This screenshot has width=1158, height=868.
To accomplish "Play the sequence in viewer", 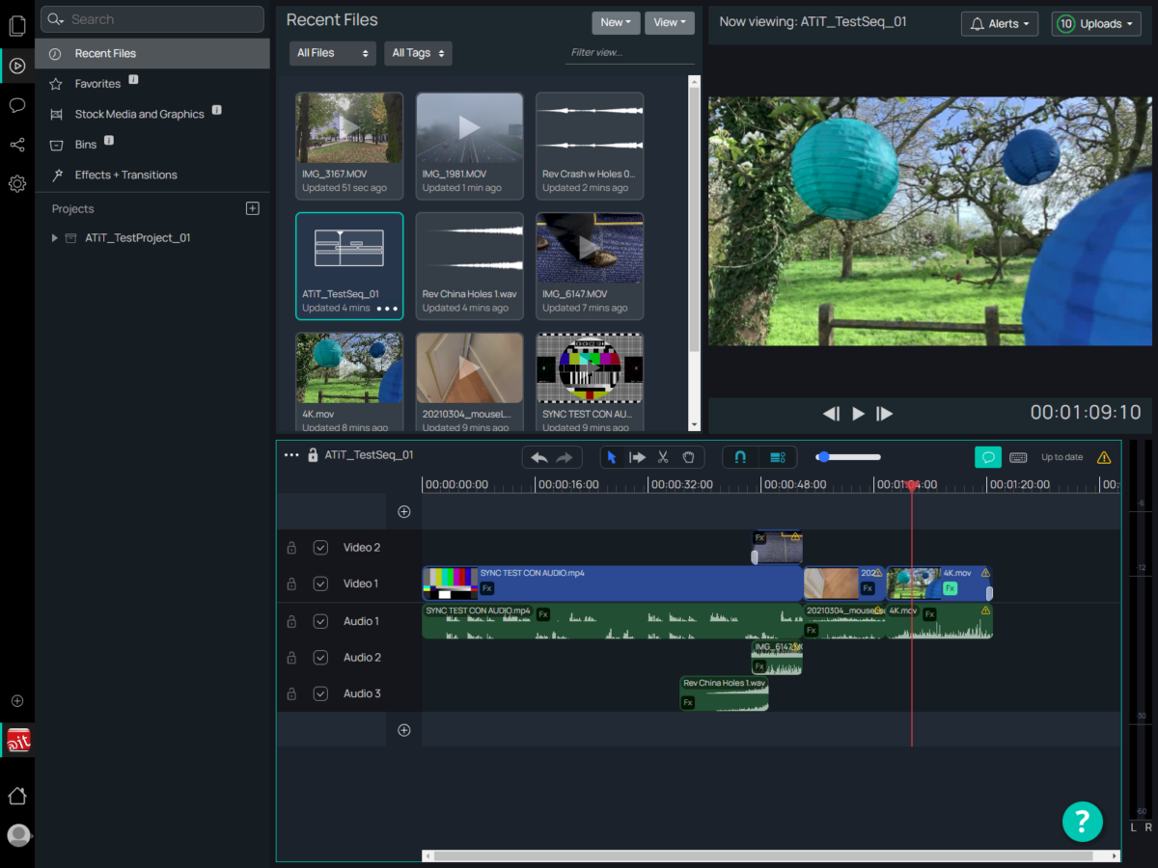I will pyautogui.click(x=858, y=414).
